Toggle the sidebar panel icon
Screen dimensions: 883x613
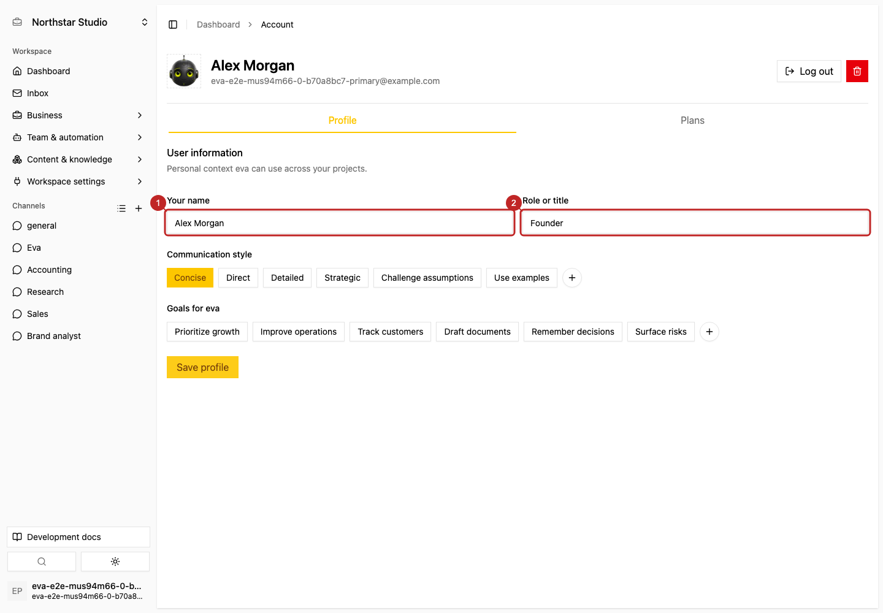coord(173,25)
